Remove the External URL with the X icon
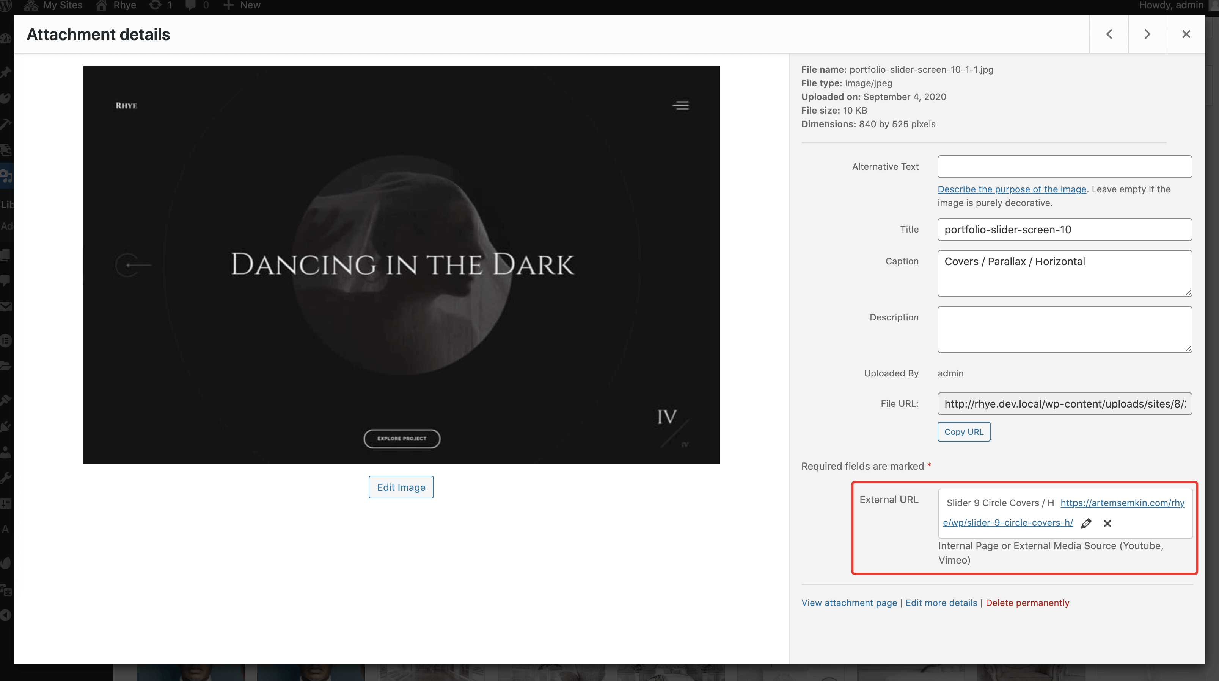The height and width of the screenshot is (681, 1219). [x=1107, y=523]
